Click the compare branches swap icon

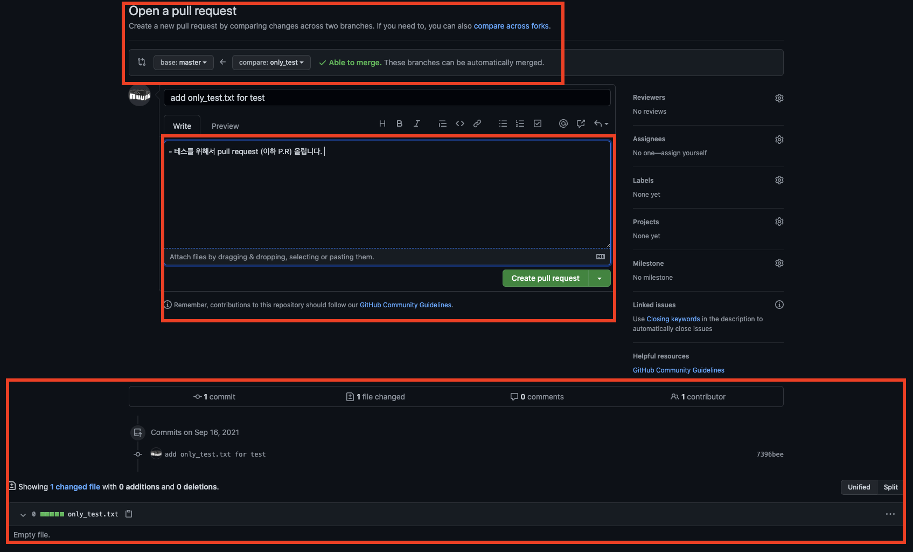(x=142, y=62)
